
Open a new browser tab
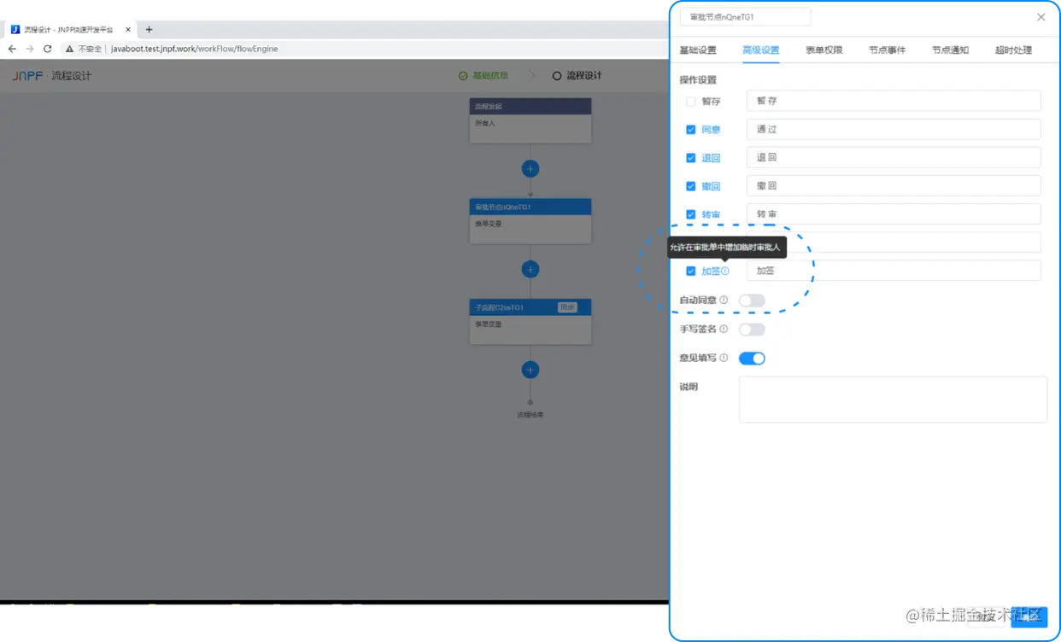[149, 29]
